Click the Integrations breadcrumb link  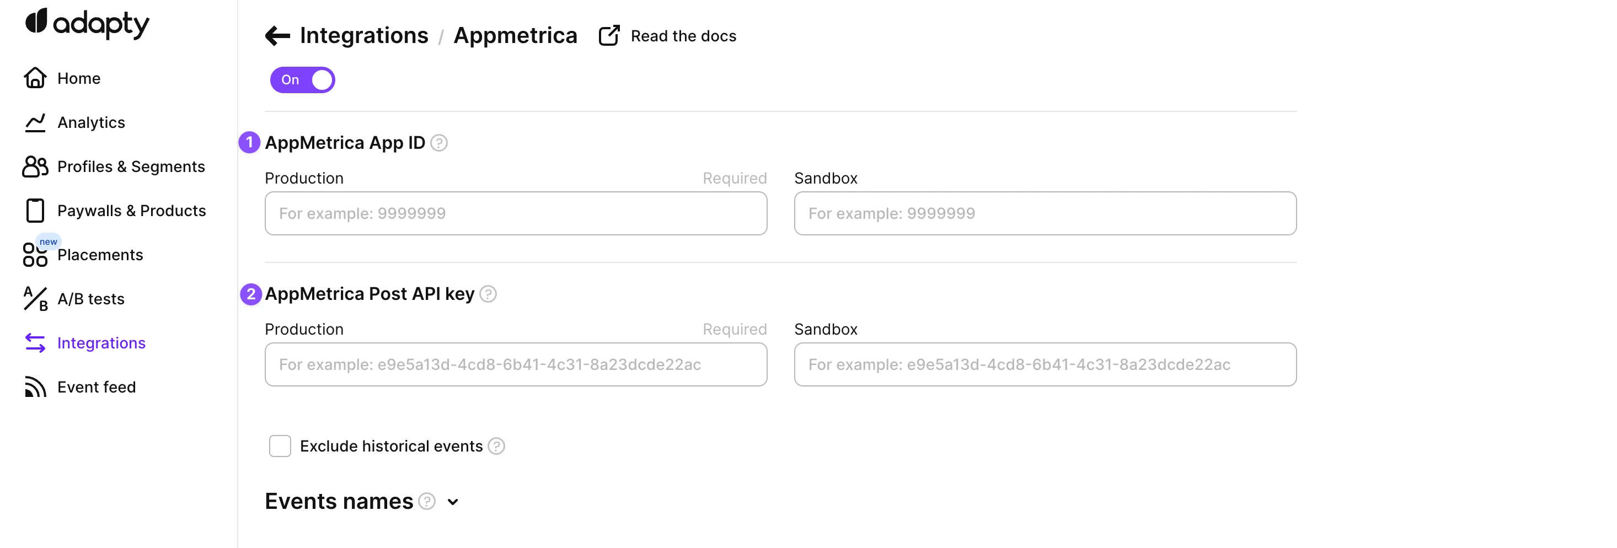point(364,36)
